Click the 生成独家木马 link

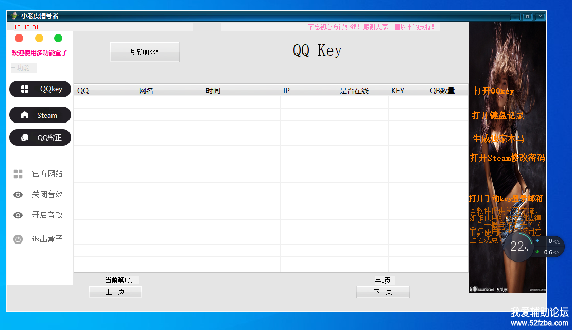tap(498, 138)
